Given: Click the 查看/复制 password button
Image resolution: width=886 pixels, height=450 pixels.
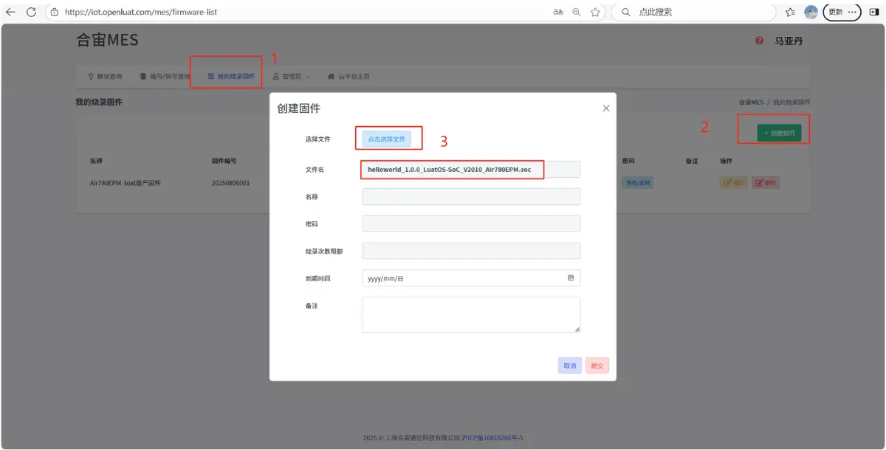Looking at the screenshot, I should tap(638, 183).
